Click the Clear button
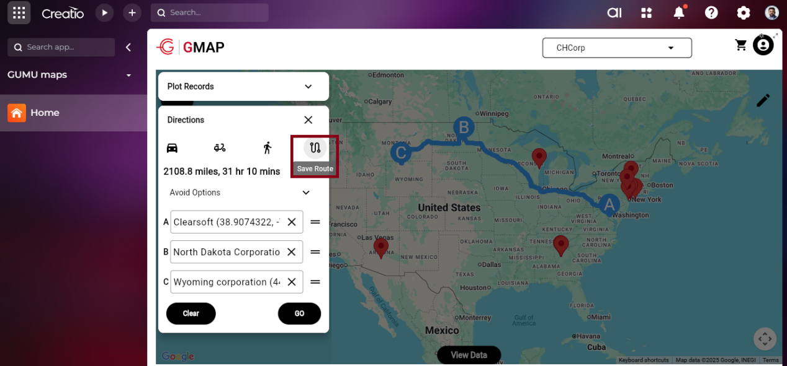 click(191, 313)
